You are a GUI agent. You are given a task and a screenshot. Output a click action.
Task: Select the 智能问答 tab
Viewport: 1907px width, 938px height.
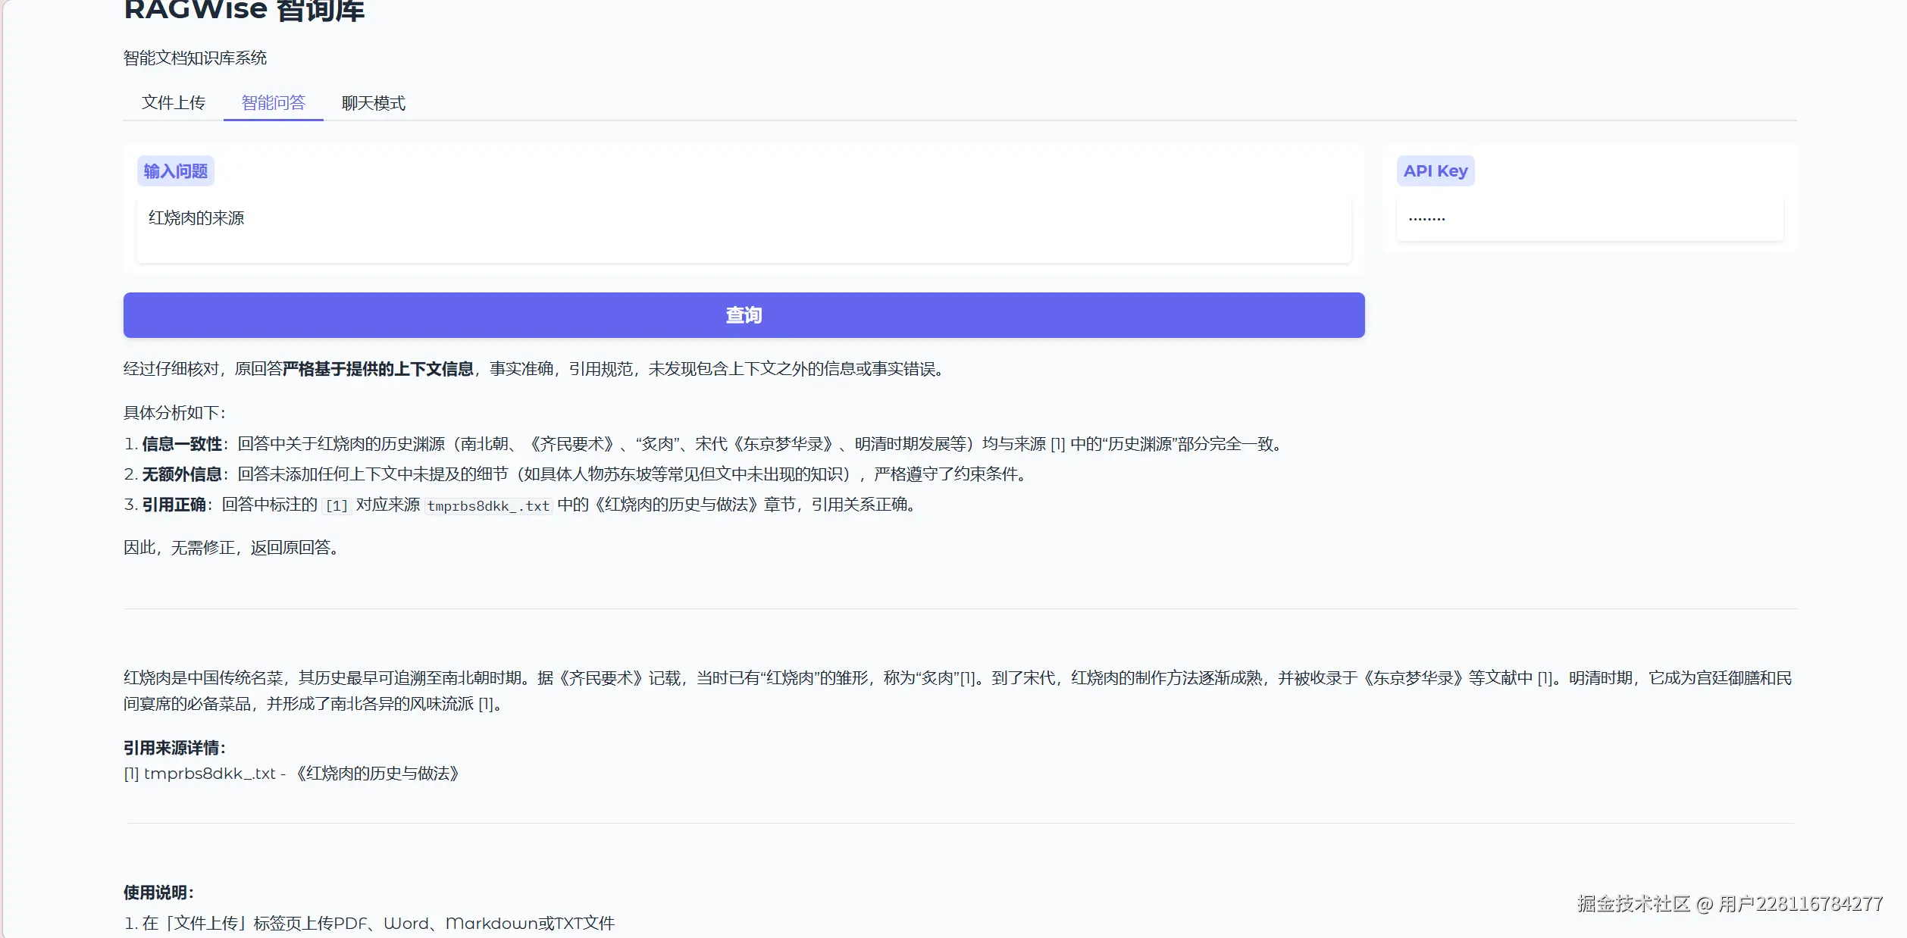pyautogui.click(x=273, y=103)
